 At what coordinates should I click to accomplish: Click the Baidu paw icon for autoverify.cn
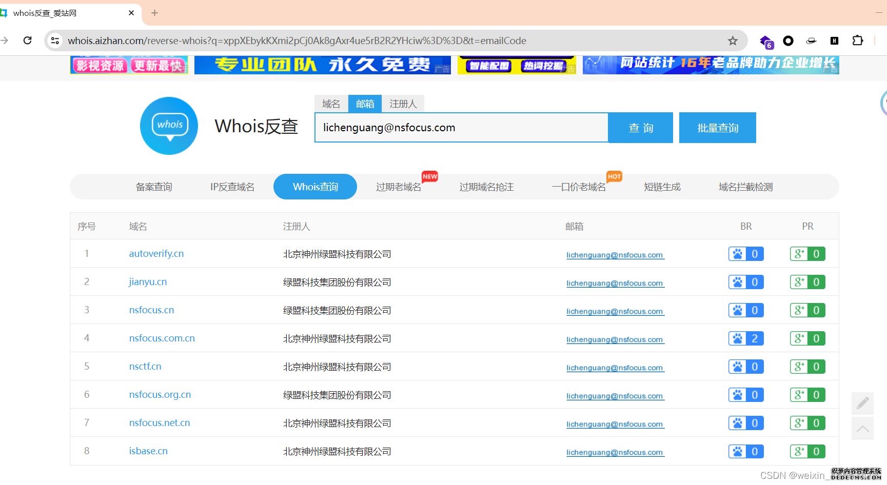738,254
